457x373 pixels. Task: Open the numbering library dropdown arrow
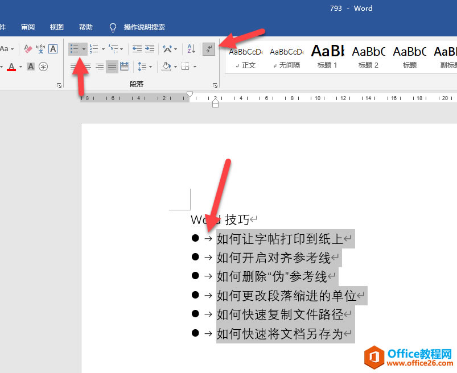(x=103, y=49)
